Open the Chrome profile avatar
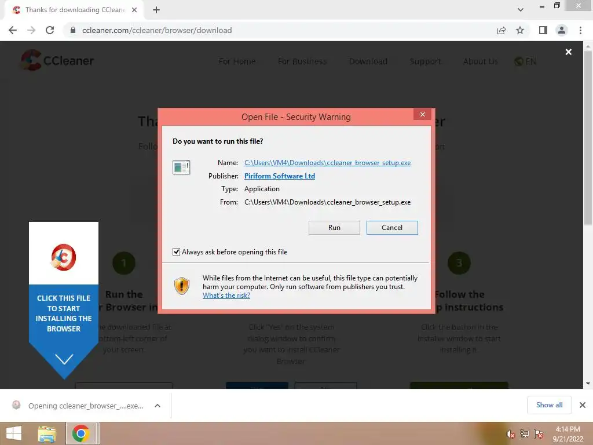The image size is (593, 445). click(562, 30)
